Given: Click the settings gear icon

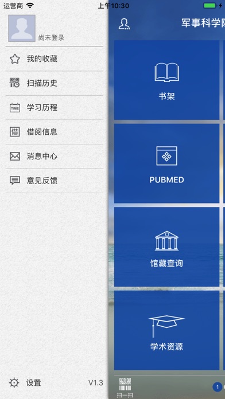Looking at the screenshot, I should [x=14, y=383].
